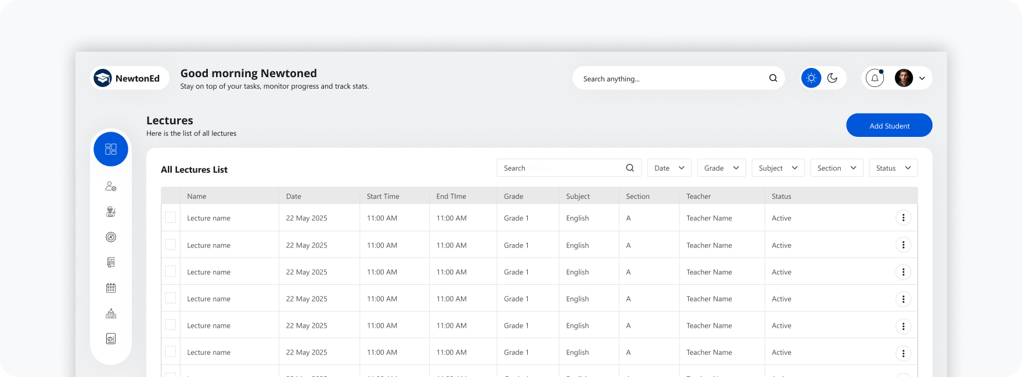Open the three-dot menu of the third lecture row
The image size is (1022, 377).
pyautogui.click(x=903, y=271)
